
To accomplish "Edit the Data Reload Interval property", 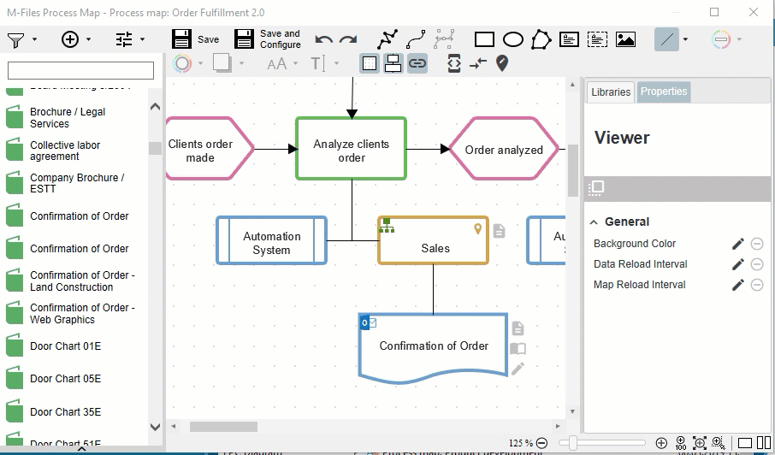I will [738, 264].
